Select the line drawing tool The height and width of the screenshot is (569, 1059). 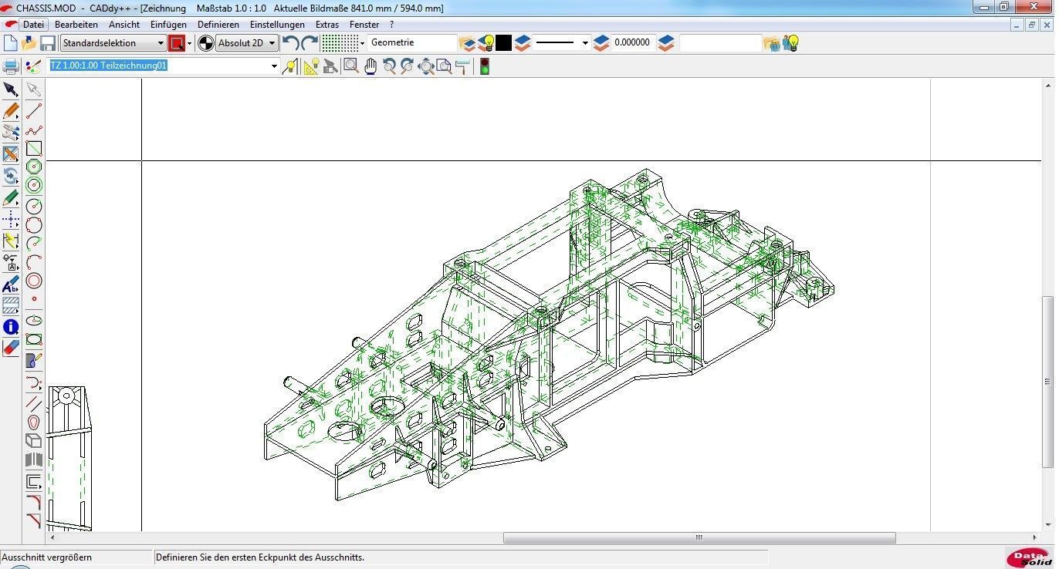coord(34,111)
